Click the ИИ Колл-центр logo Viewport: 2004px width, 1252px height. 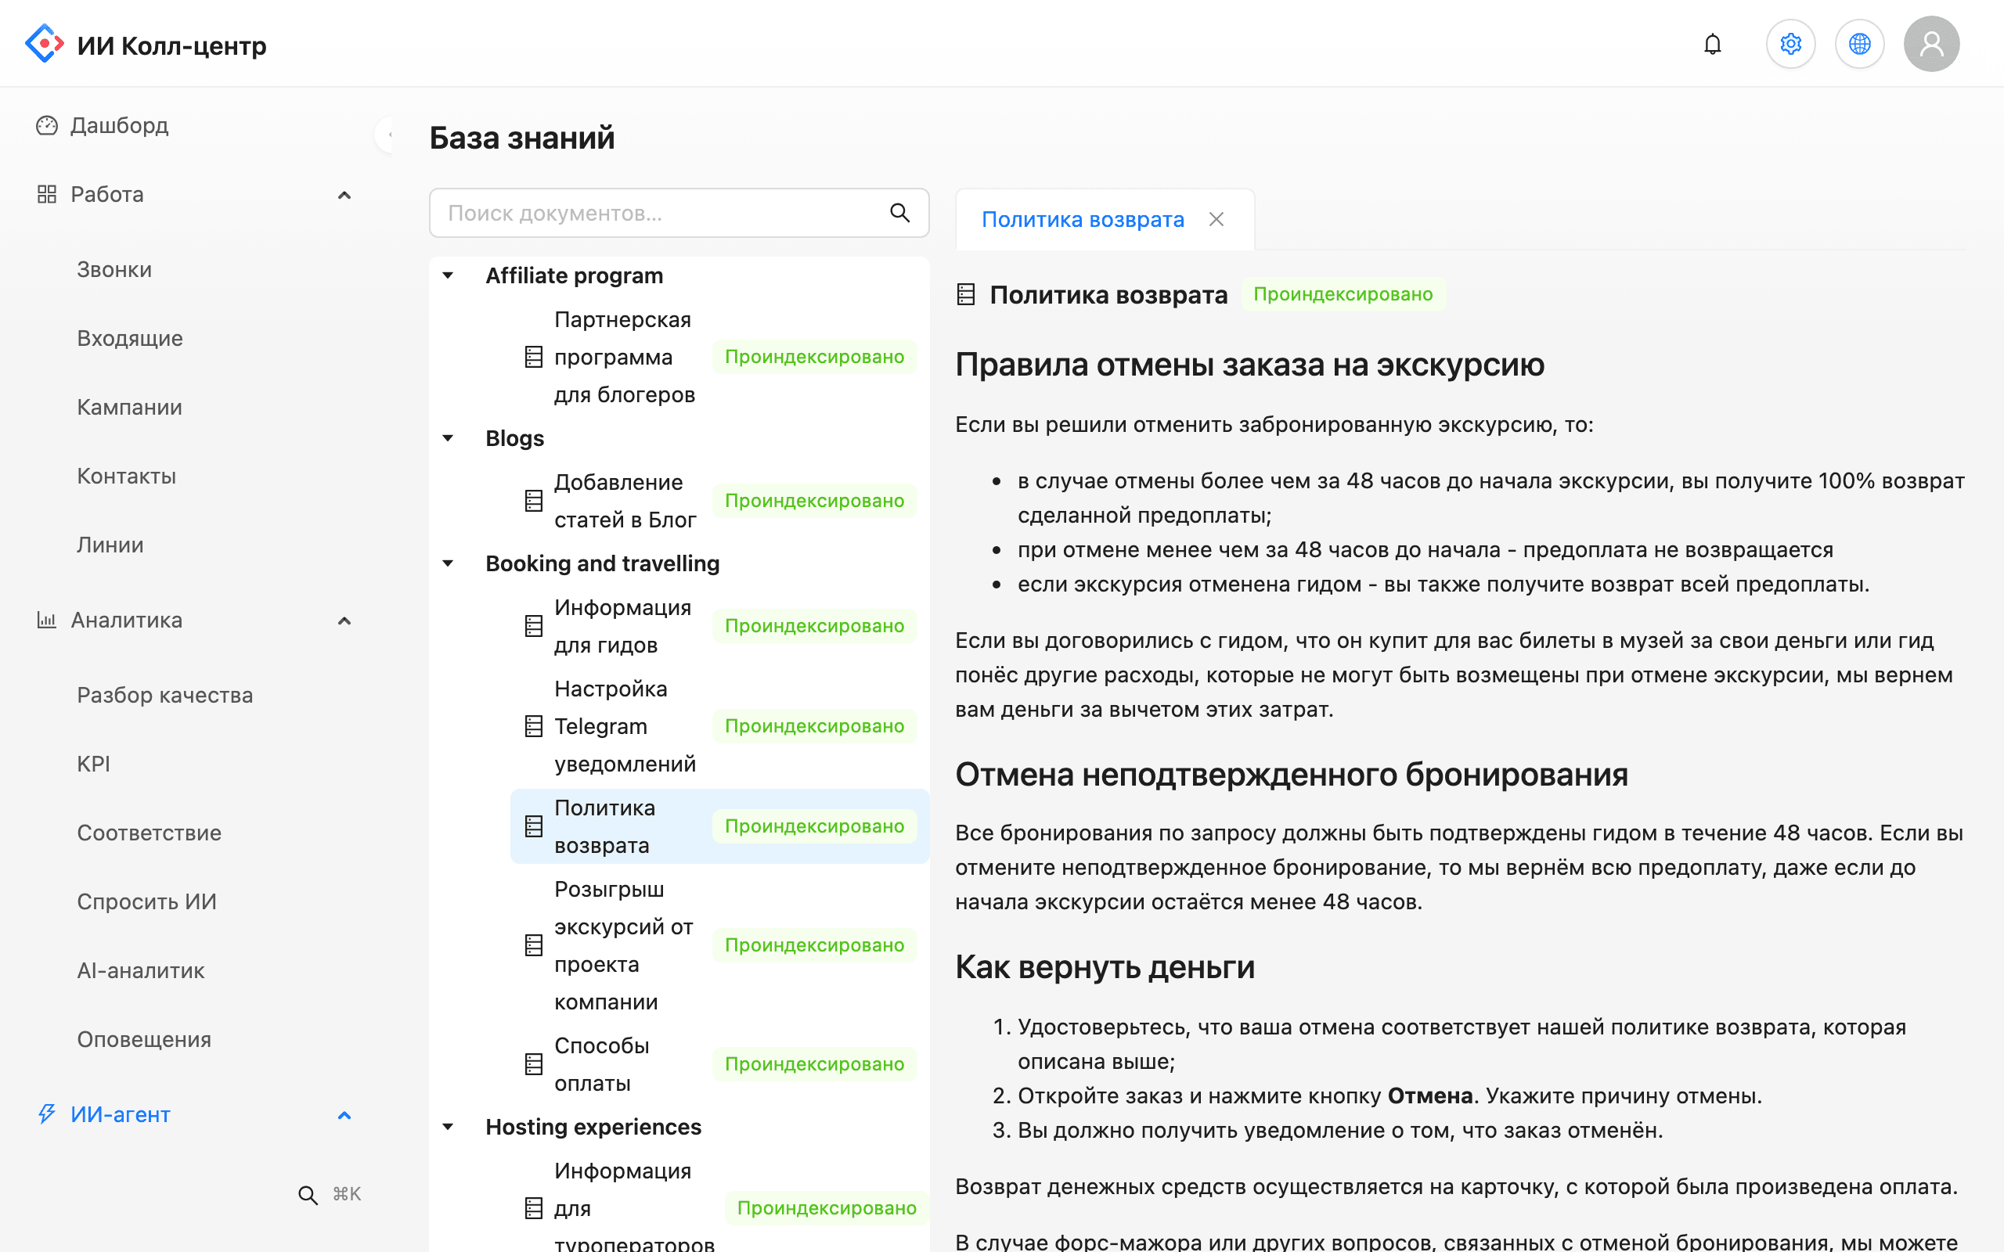click(146, 45)
